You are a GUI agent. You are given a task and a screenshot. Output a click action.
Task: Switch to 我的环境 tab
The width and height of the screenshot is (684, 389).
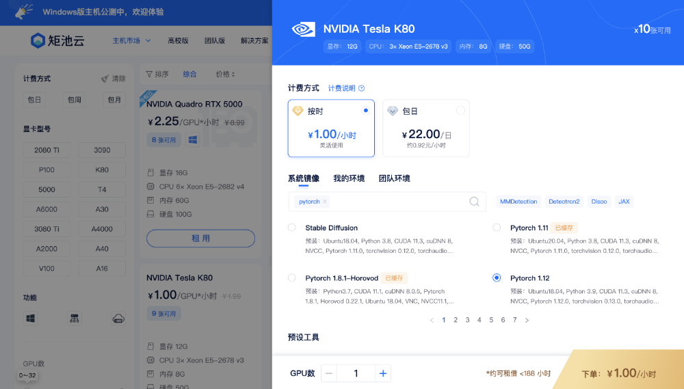pyautogui.click(x=349, y=178)
